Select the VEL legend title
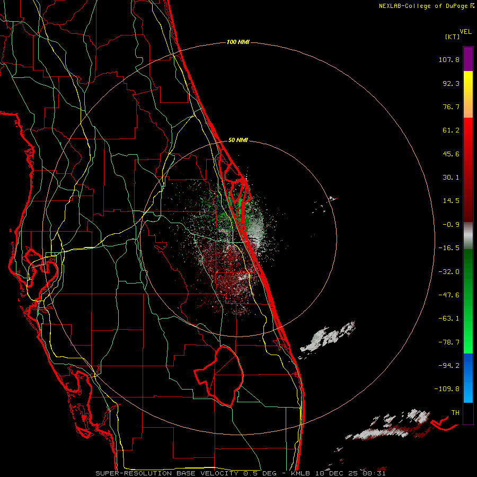477x477 pixels. point(465,31)
